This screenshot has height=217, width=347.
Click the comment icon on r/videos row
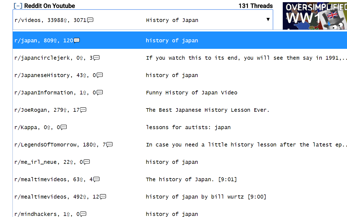point(90,20)
